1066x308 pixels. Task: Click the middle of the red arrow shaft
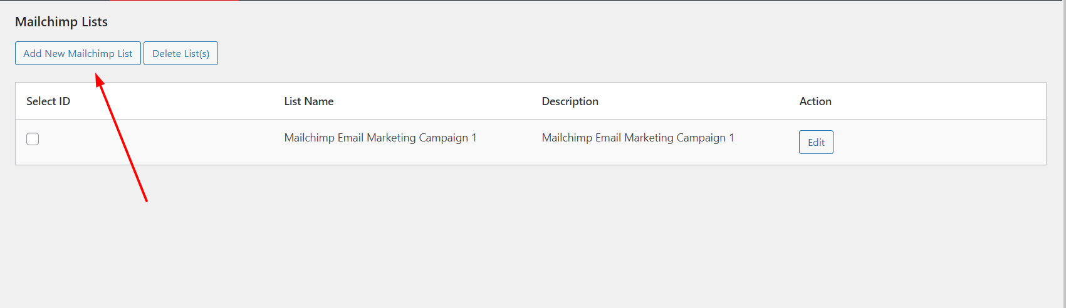[x=123, y=140]
